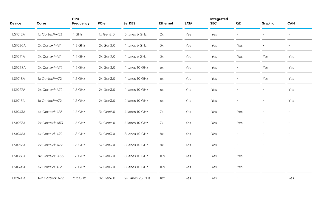Click the 16x Cortex-A72 cores cell
Viewport: 322px width, 198px height.
[x=51, y=178]
